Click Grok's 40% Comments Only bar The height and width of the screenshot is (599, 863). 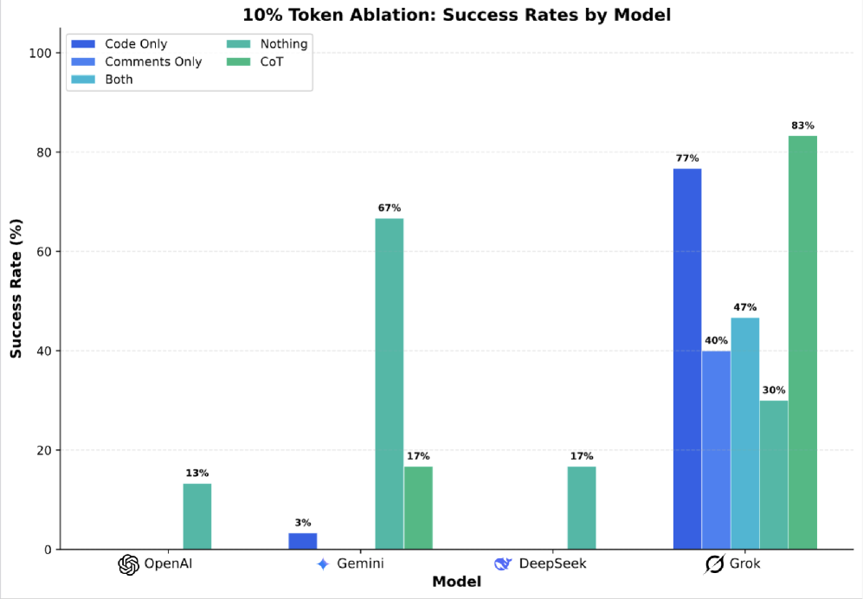[x=716, y=450]
